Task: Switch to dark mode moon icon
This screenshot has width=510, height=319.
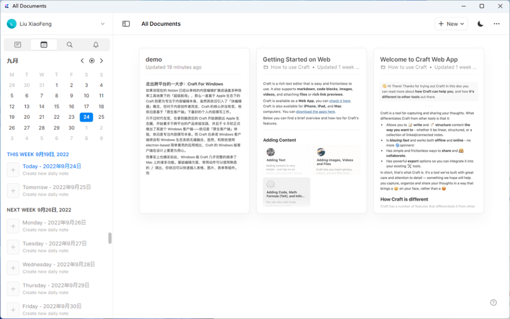Action: 480,24
